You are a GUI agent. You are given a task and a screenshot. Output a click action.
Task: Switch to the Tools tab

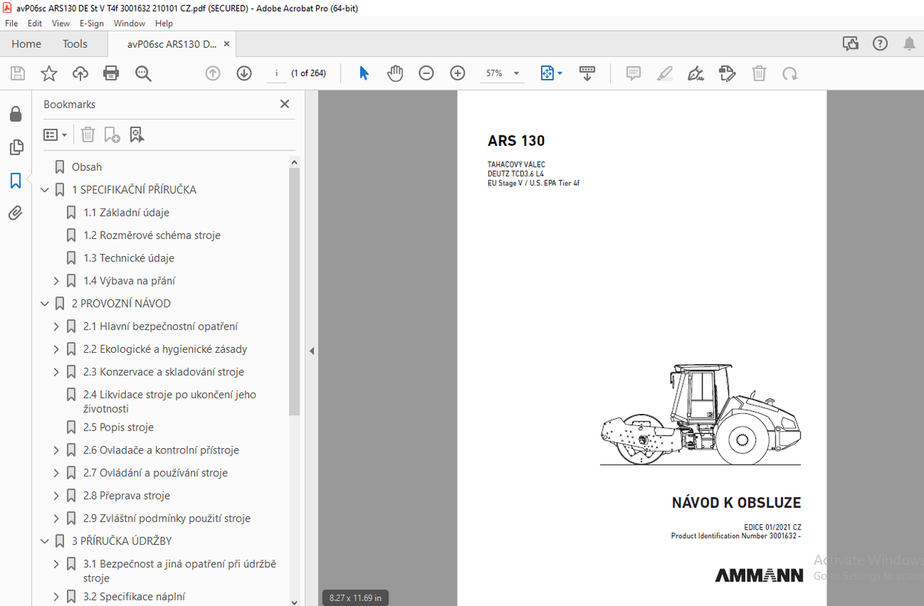(x=75, y=43)
